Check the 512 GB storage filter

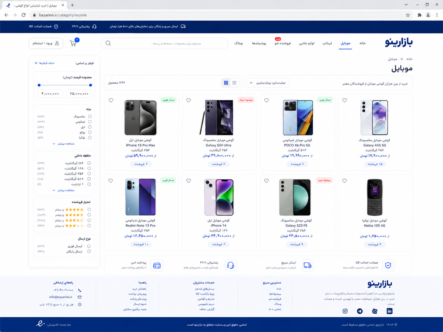(89, 179)
